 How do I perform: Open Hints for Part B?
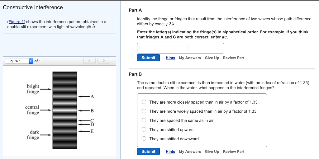click(x=170, y=152)
